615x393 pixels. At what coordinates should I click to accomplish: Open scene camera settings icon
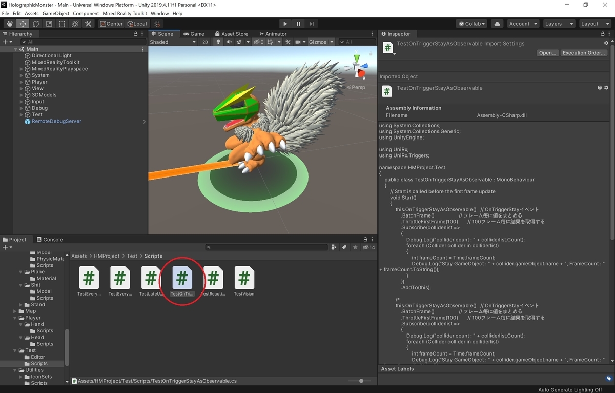coord(299,42)
